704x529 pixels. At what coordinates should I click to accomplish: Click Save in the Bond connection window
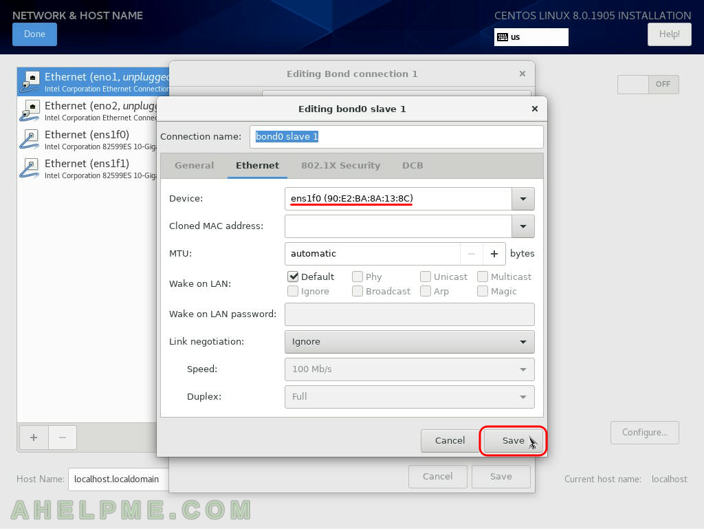[500, 477]
